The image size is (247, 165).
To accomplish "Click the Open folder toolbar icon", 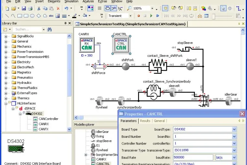I will tap(14, 8).
